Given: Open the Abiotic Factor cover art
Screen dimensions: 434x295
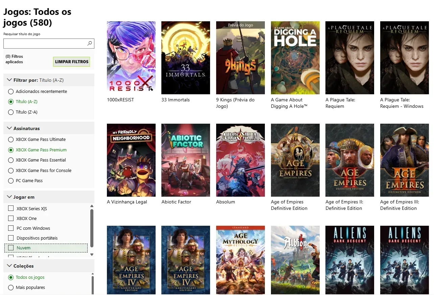Looking at the screenshot, I should 186,160.
